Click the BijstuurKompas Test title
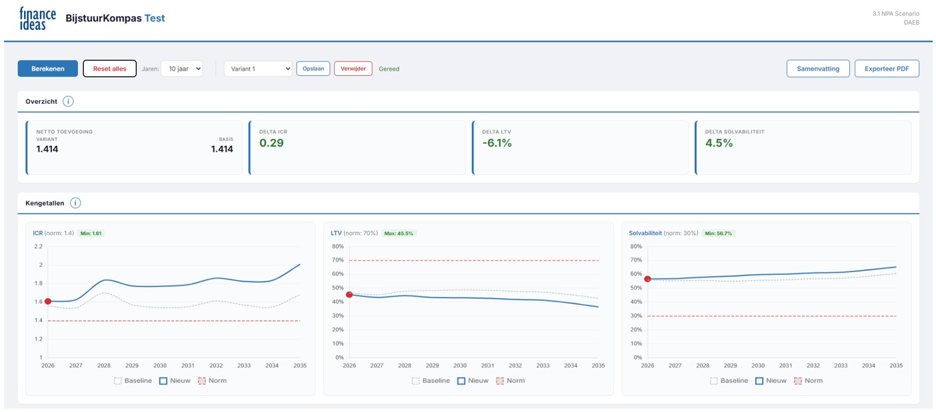 pyautogui.click(x=115, y=18)
